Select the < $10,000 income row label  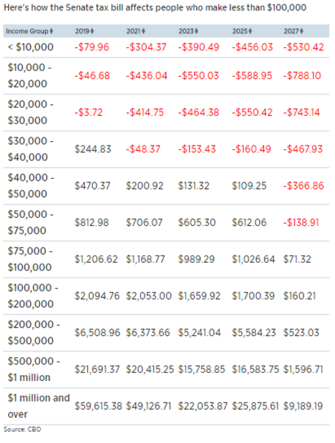30,47
